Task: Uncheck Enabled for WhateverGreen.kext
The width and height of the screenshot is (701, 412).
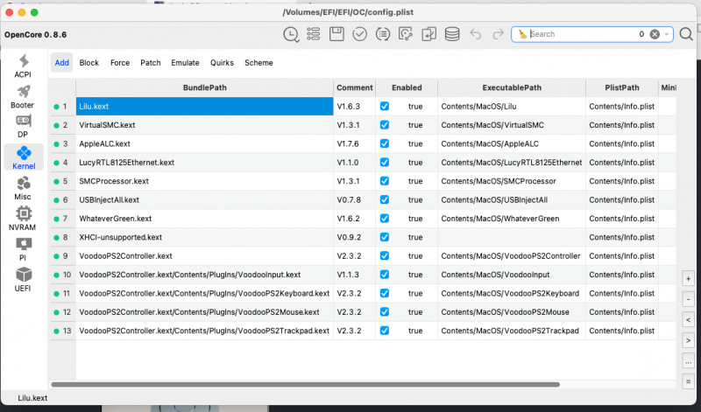Action: [385, 218]
